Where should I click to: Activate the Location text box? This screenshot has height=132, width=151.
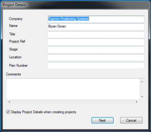coord(96,57)
